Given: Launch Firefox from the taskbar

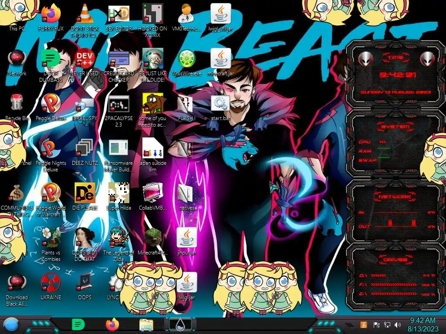Looking at the screenshot, I should coord(113,324).
